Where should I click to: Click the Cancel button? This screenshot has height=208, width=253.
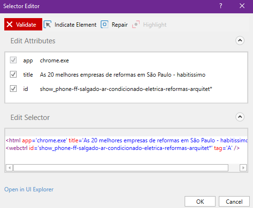point(234,201)
